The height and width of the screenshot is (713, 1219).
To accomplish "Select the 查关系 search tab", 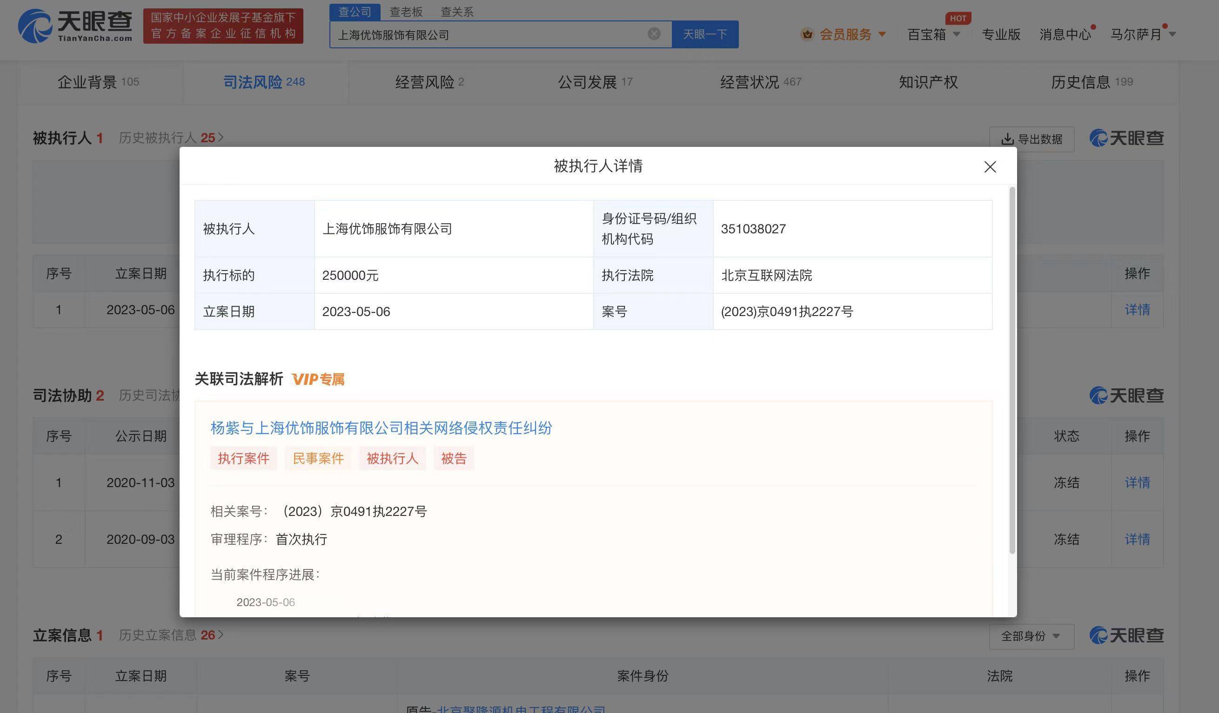I will pyautogui.click(x=456, y=12).
